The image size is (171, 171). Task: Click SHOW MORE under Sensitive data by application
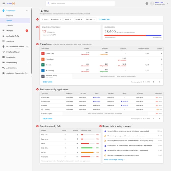click(47, 119)
